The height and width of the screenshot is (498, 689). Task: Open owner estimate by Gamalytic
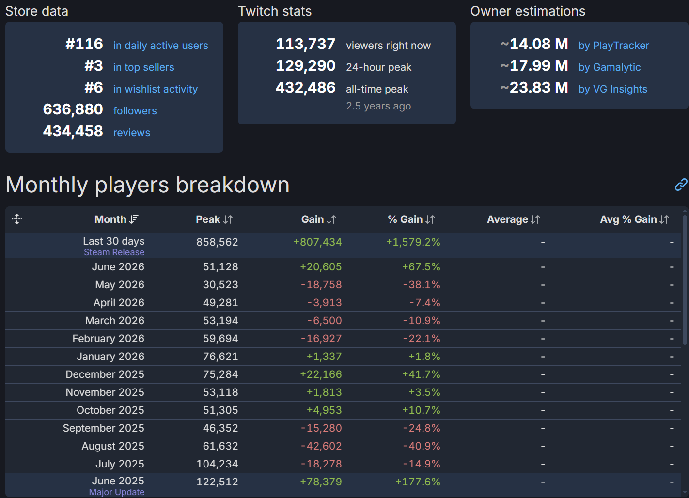click(x=610, y=67)
